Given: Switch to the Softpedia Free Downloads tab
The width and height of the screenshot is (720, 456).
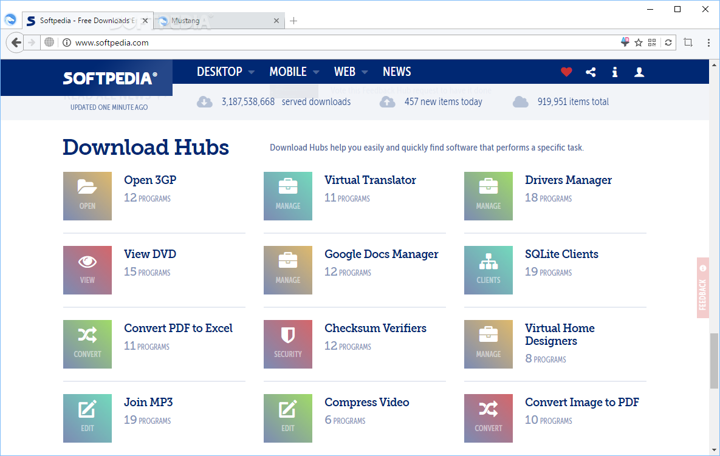Looking at the screenshot, I should coord(87,21).
